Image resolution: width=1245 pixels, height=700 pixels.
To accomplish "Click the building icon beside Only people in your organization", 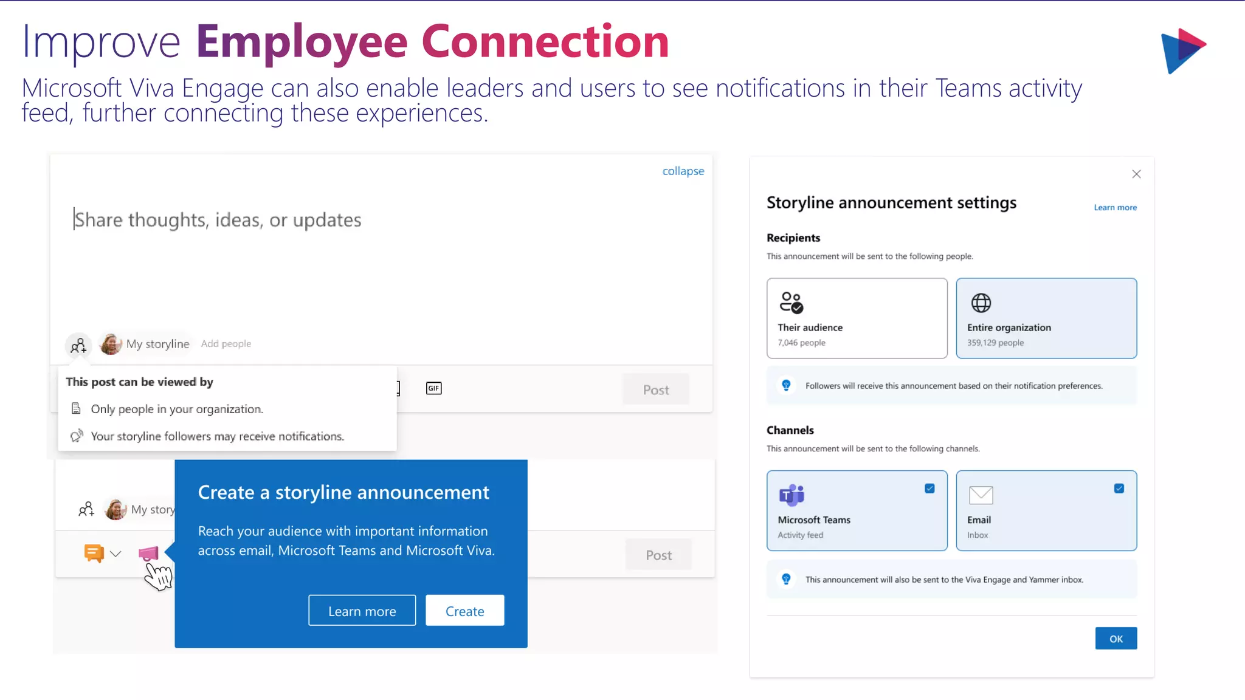I will click(x=76, y=408).
